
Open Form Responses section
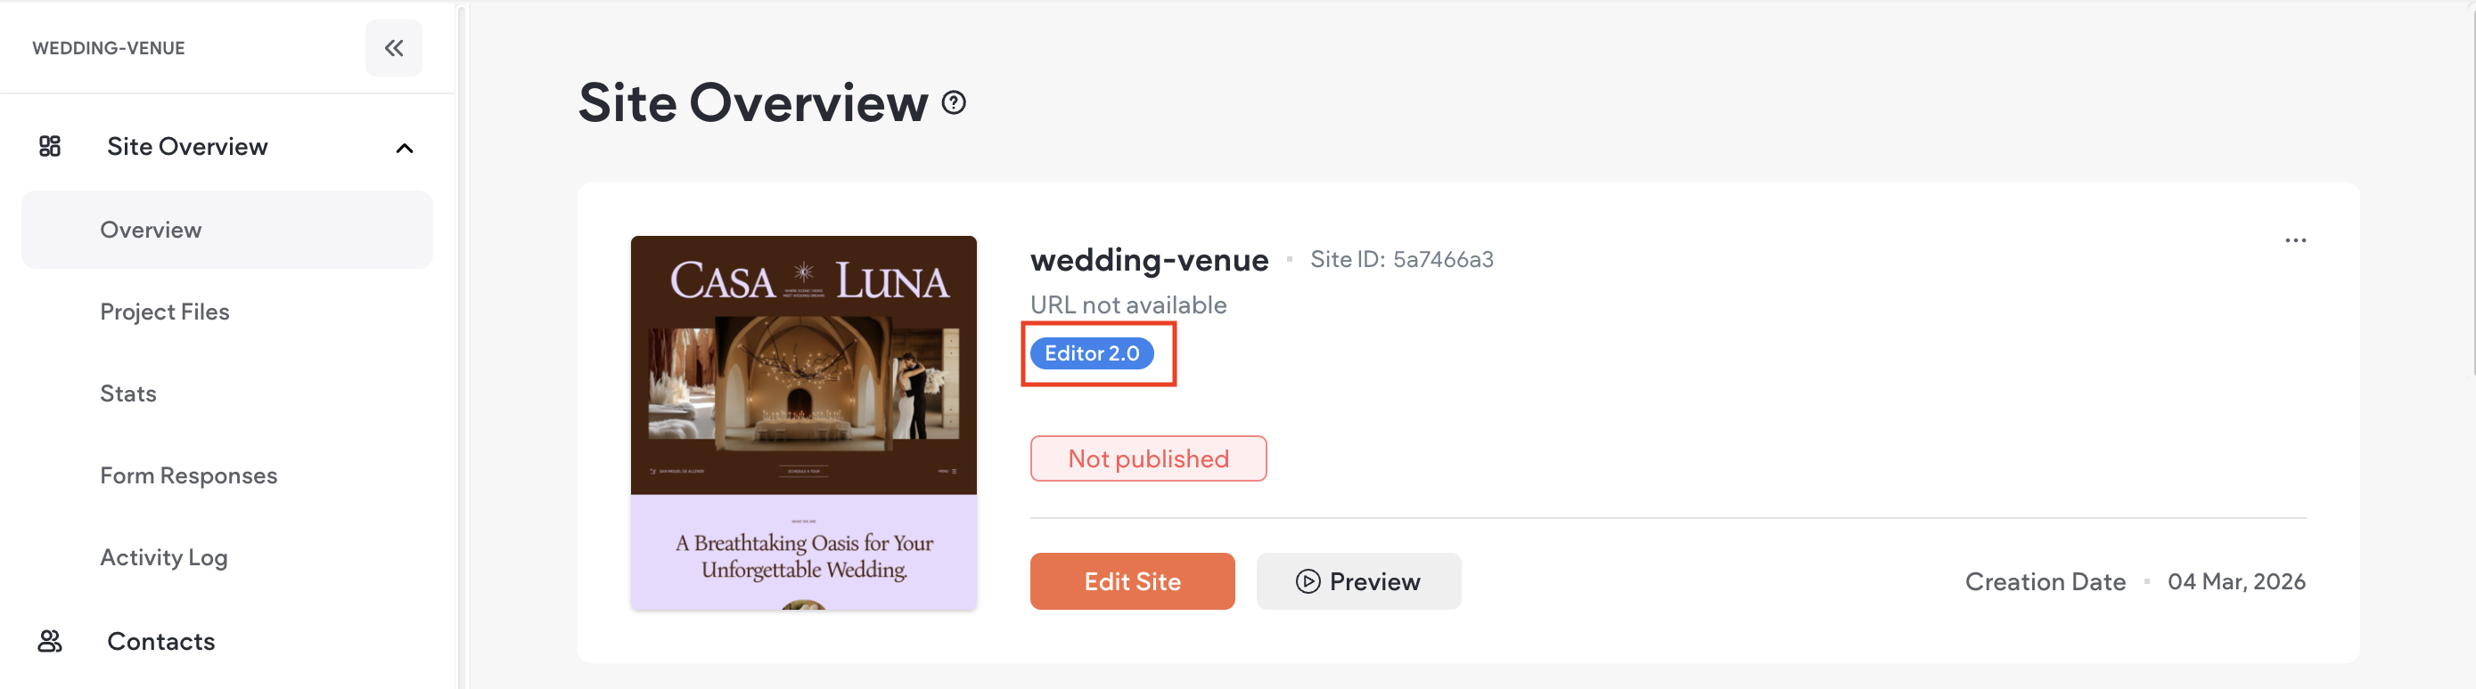pos(188,476)
